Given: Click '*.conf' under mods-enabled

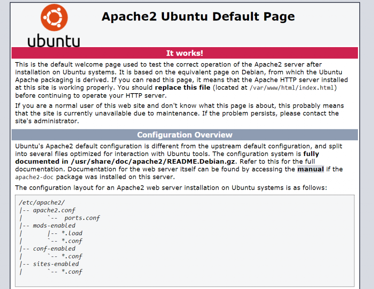Looking at the screenshot, I should coord(72,241).
